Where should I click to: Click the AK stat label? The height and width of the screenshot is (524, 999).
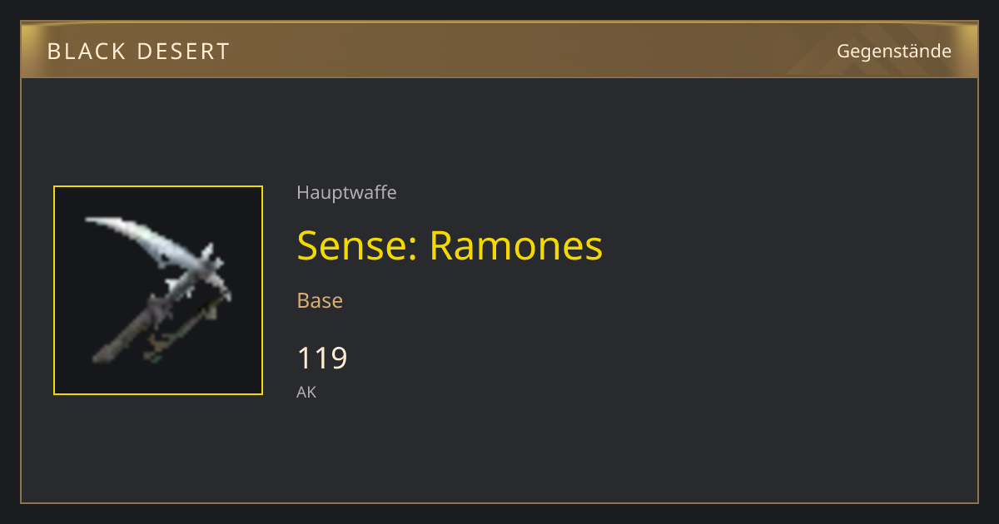click(306, 392)
